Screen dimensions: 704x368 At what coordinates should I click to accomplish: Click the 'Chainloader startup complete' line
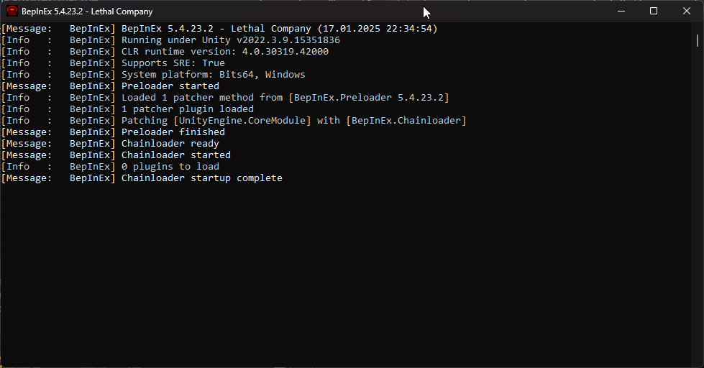pos(201,178)
